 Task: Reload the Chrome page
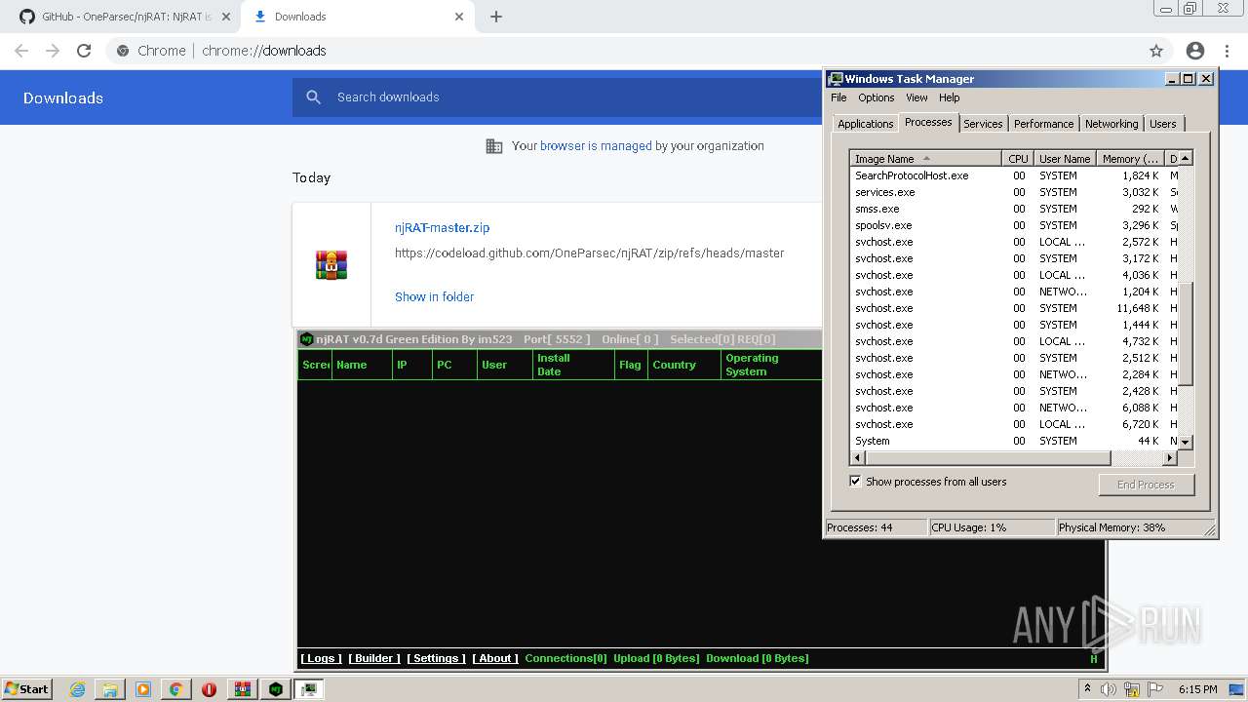click(x=84, y=51)
